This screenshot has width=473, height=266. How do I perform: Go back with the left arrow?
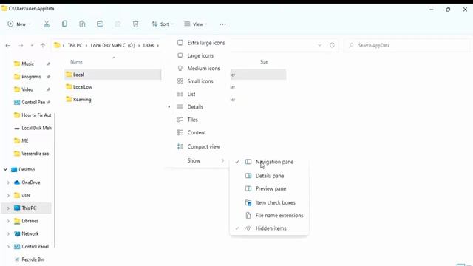pos(8,46)
